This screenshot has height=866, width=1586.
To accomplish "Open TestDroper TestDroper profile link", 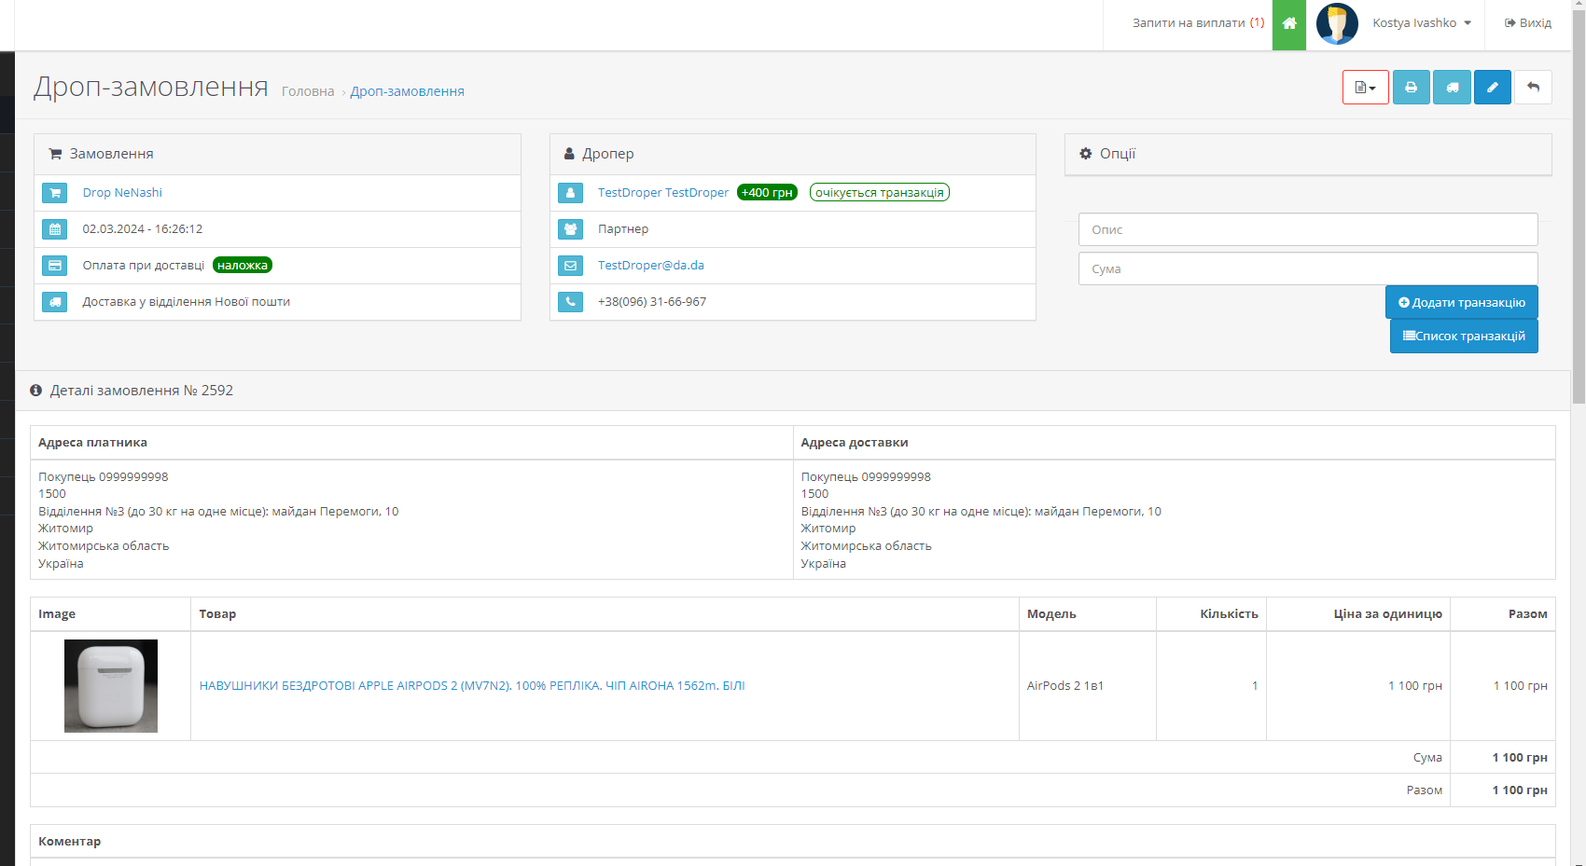I will 662,193.
